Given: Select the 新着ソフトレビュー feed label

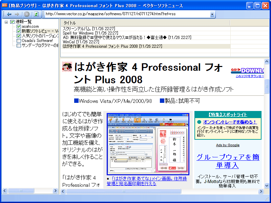Looking at the screenshot, I should coord(40,31).
